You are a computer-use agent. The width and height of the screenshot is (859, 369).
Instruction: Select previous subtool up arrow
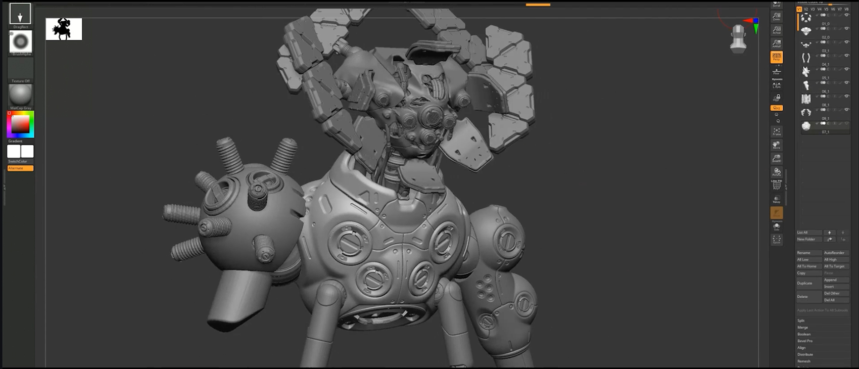tap(829, 233)
